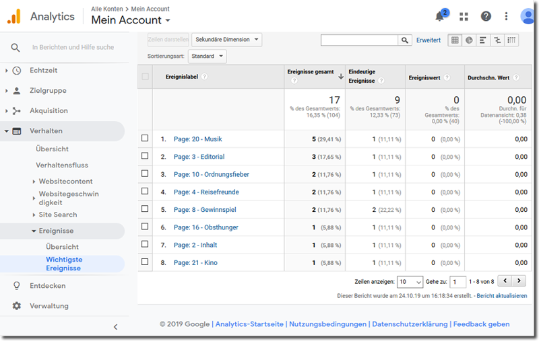The height and width of the screenshot is (341, 539).
Task: Click the Echtzeit clock icon
Action: (x=16, y=71)
